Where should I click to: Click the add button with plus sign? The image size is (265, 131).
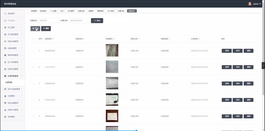pos(35,28)
